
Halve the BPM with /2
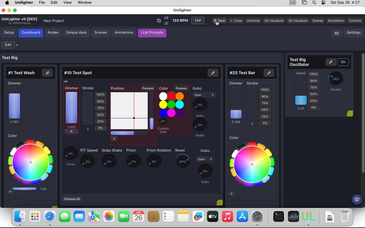(166, 23)
